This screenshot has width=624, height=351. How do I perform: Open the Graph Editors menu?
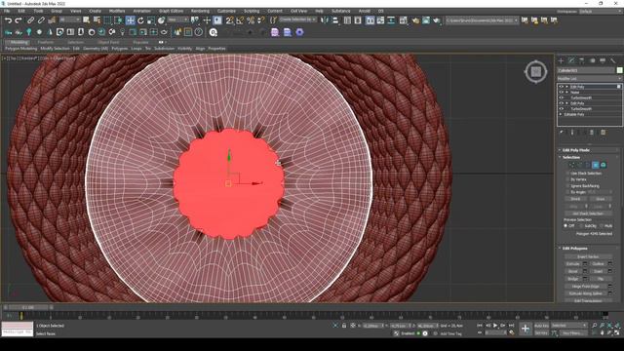171,11
